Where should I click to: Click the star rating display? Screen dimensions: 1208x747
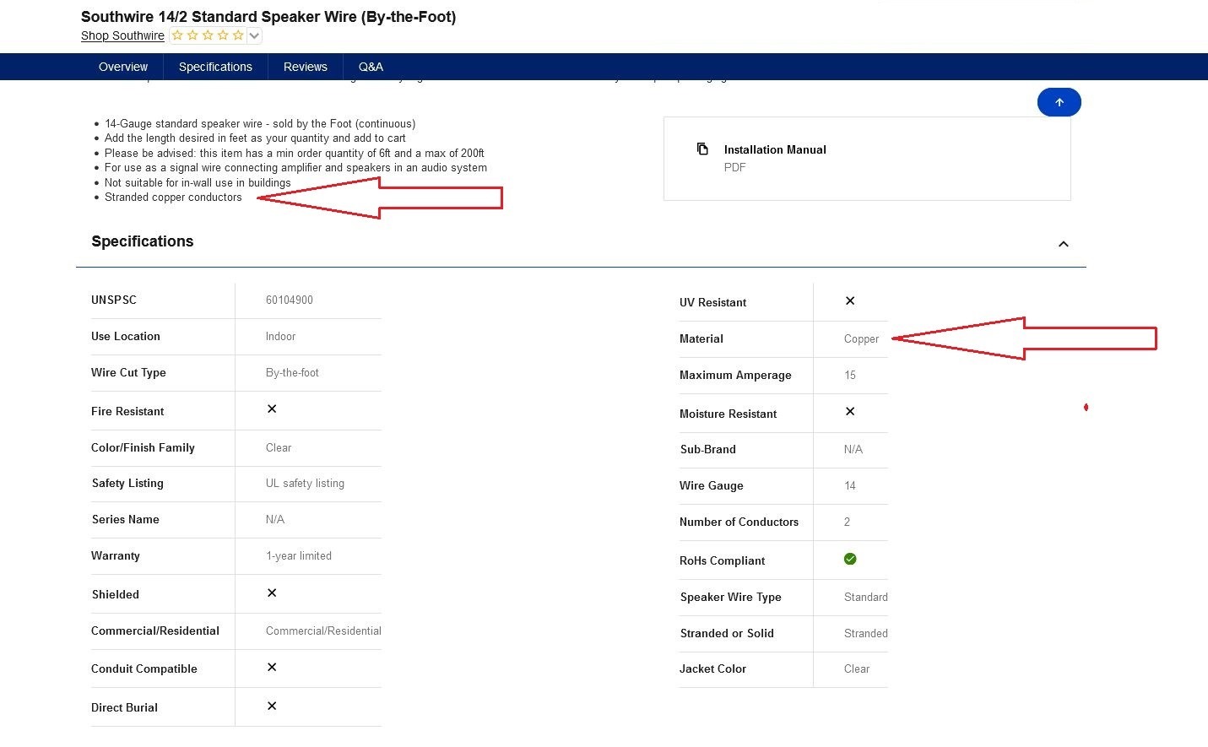click(x=208, y=35)
